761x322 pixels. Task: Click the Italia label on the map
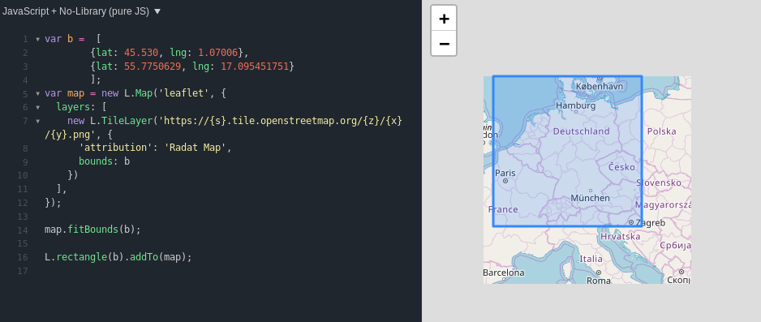(591, 259)
